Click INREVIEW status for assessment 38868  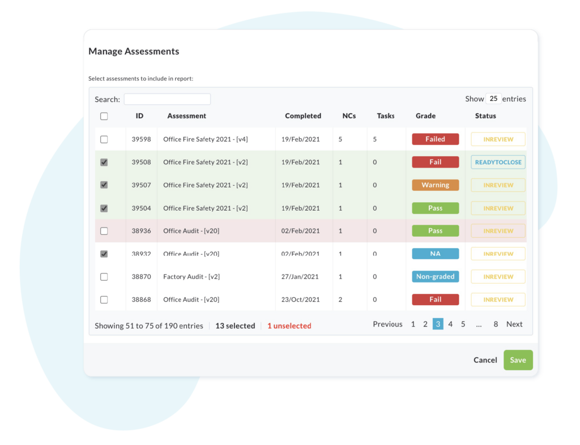tap(498, 299)
